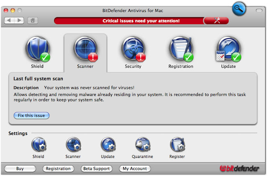Click the toolbar toggle pill button
This screenshot has width=268, height=176.
coord(259,10)
